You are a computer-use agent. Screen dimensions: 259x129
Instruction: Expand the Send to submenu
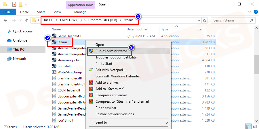pyautogui.click(x=166, y=122)
